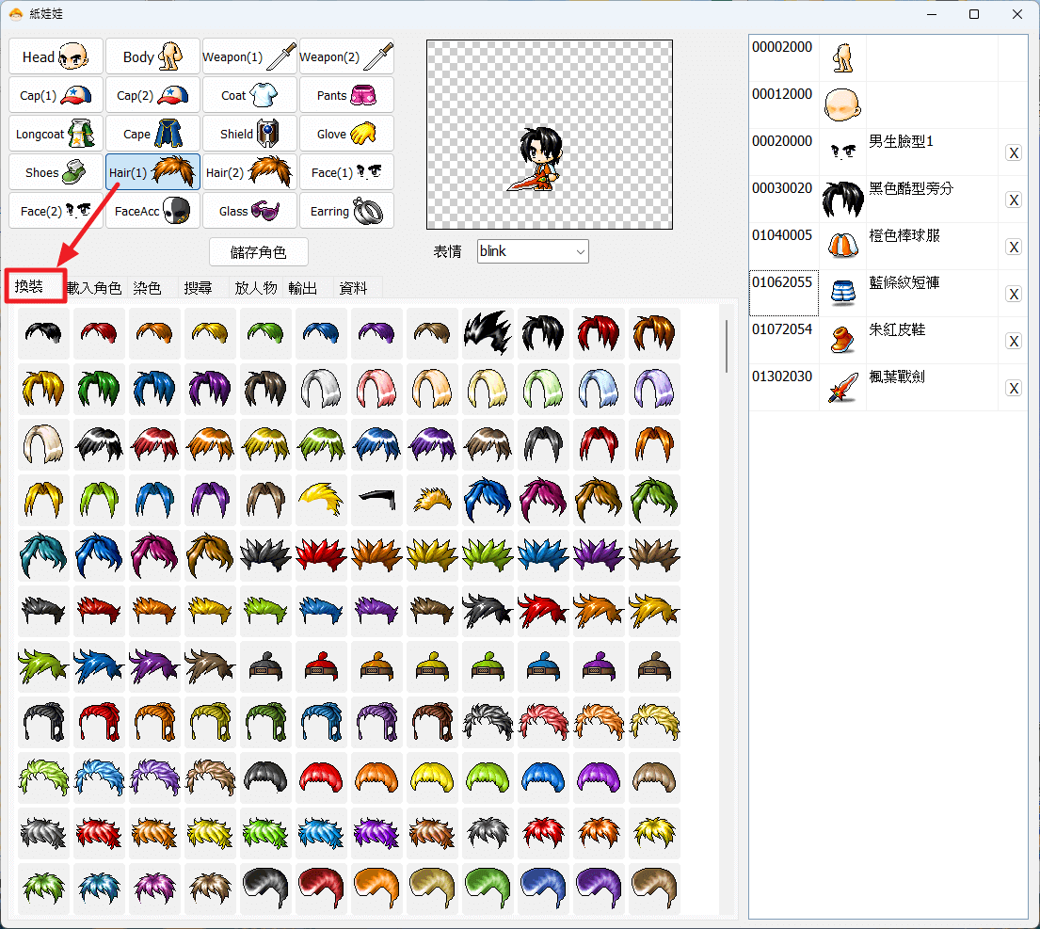Open the Earring category
Screen dimensions: 1040x929
click(x=346, y=210)
